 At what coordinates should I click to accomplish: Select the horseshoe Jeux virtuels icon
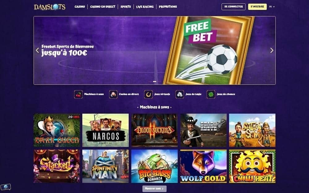click(148, 94)
